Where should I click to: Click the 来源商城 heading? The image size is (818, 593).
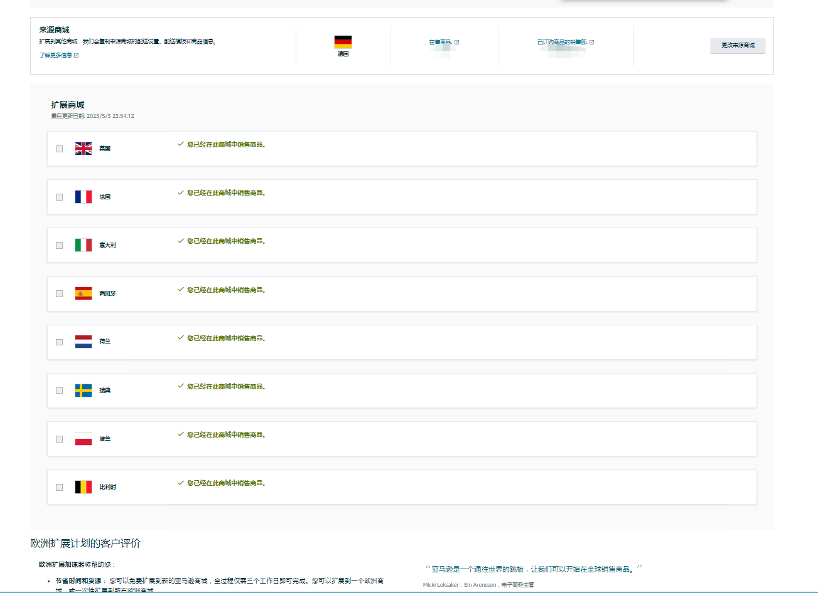54,29
